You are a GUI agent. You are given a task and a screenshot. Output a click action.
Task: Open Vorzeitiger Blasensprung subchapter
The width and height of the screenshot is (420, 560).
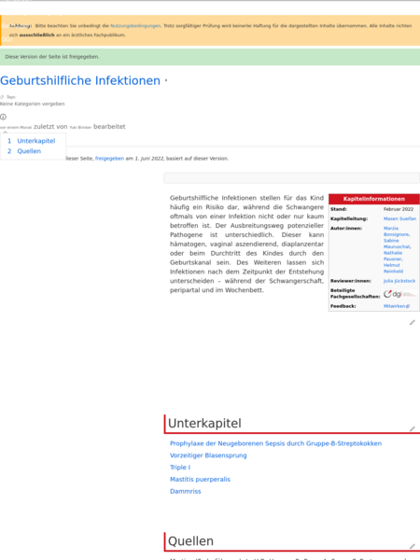pos(208,455)
